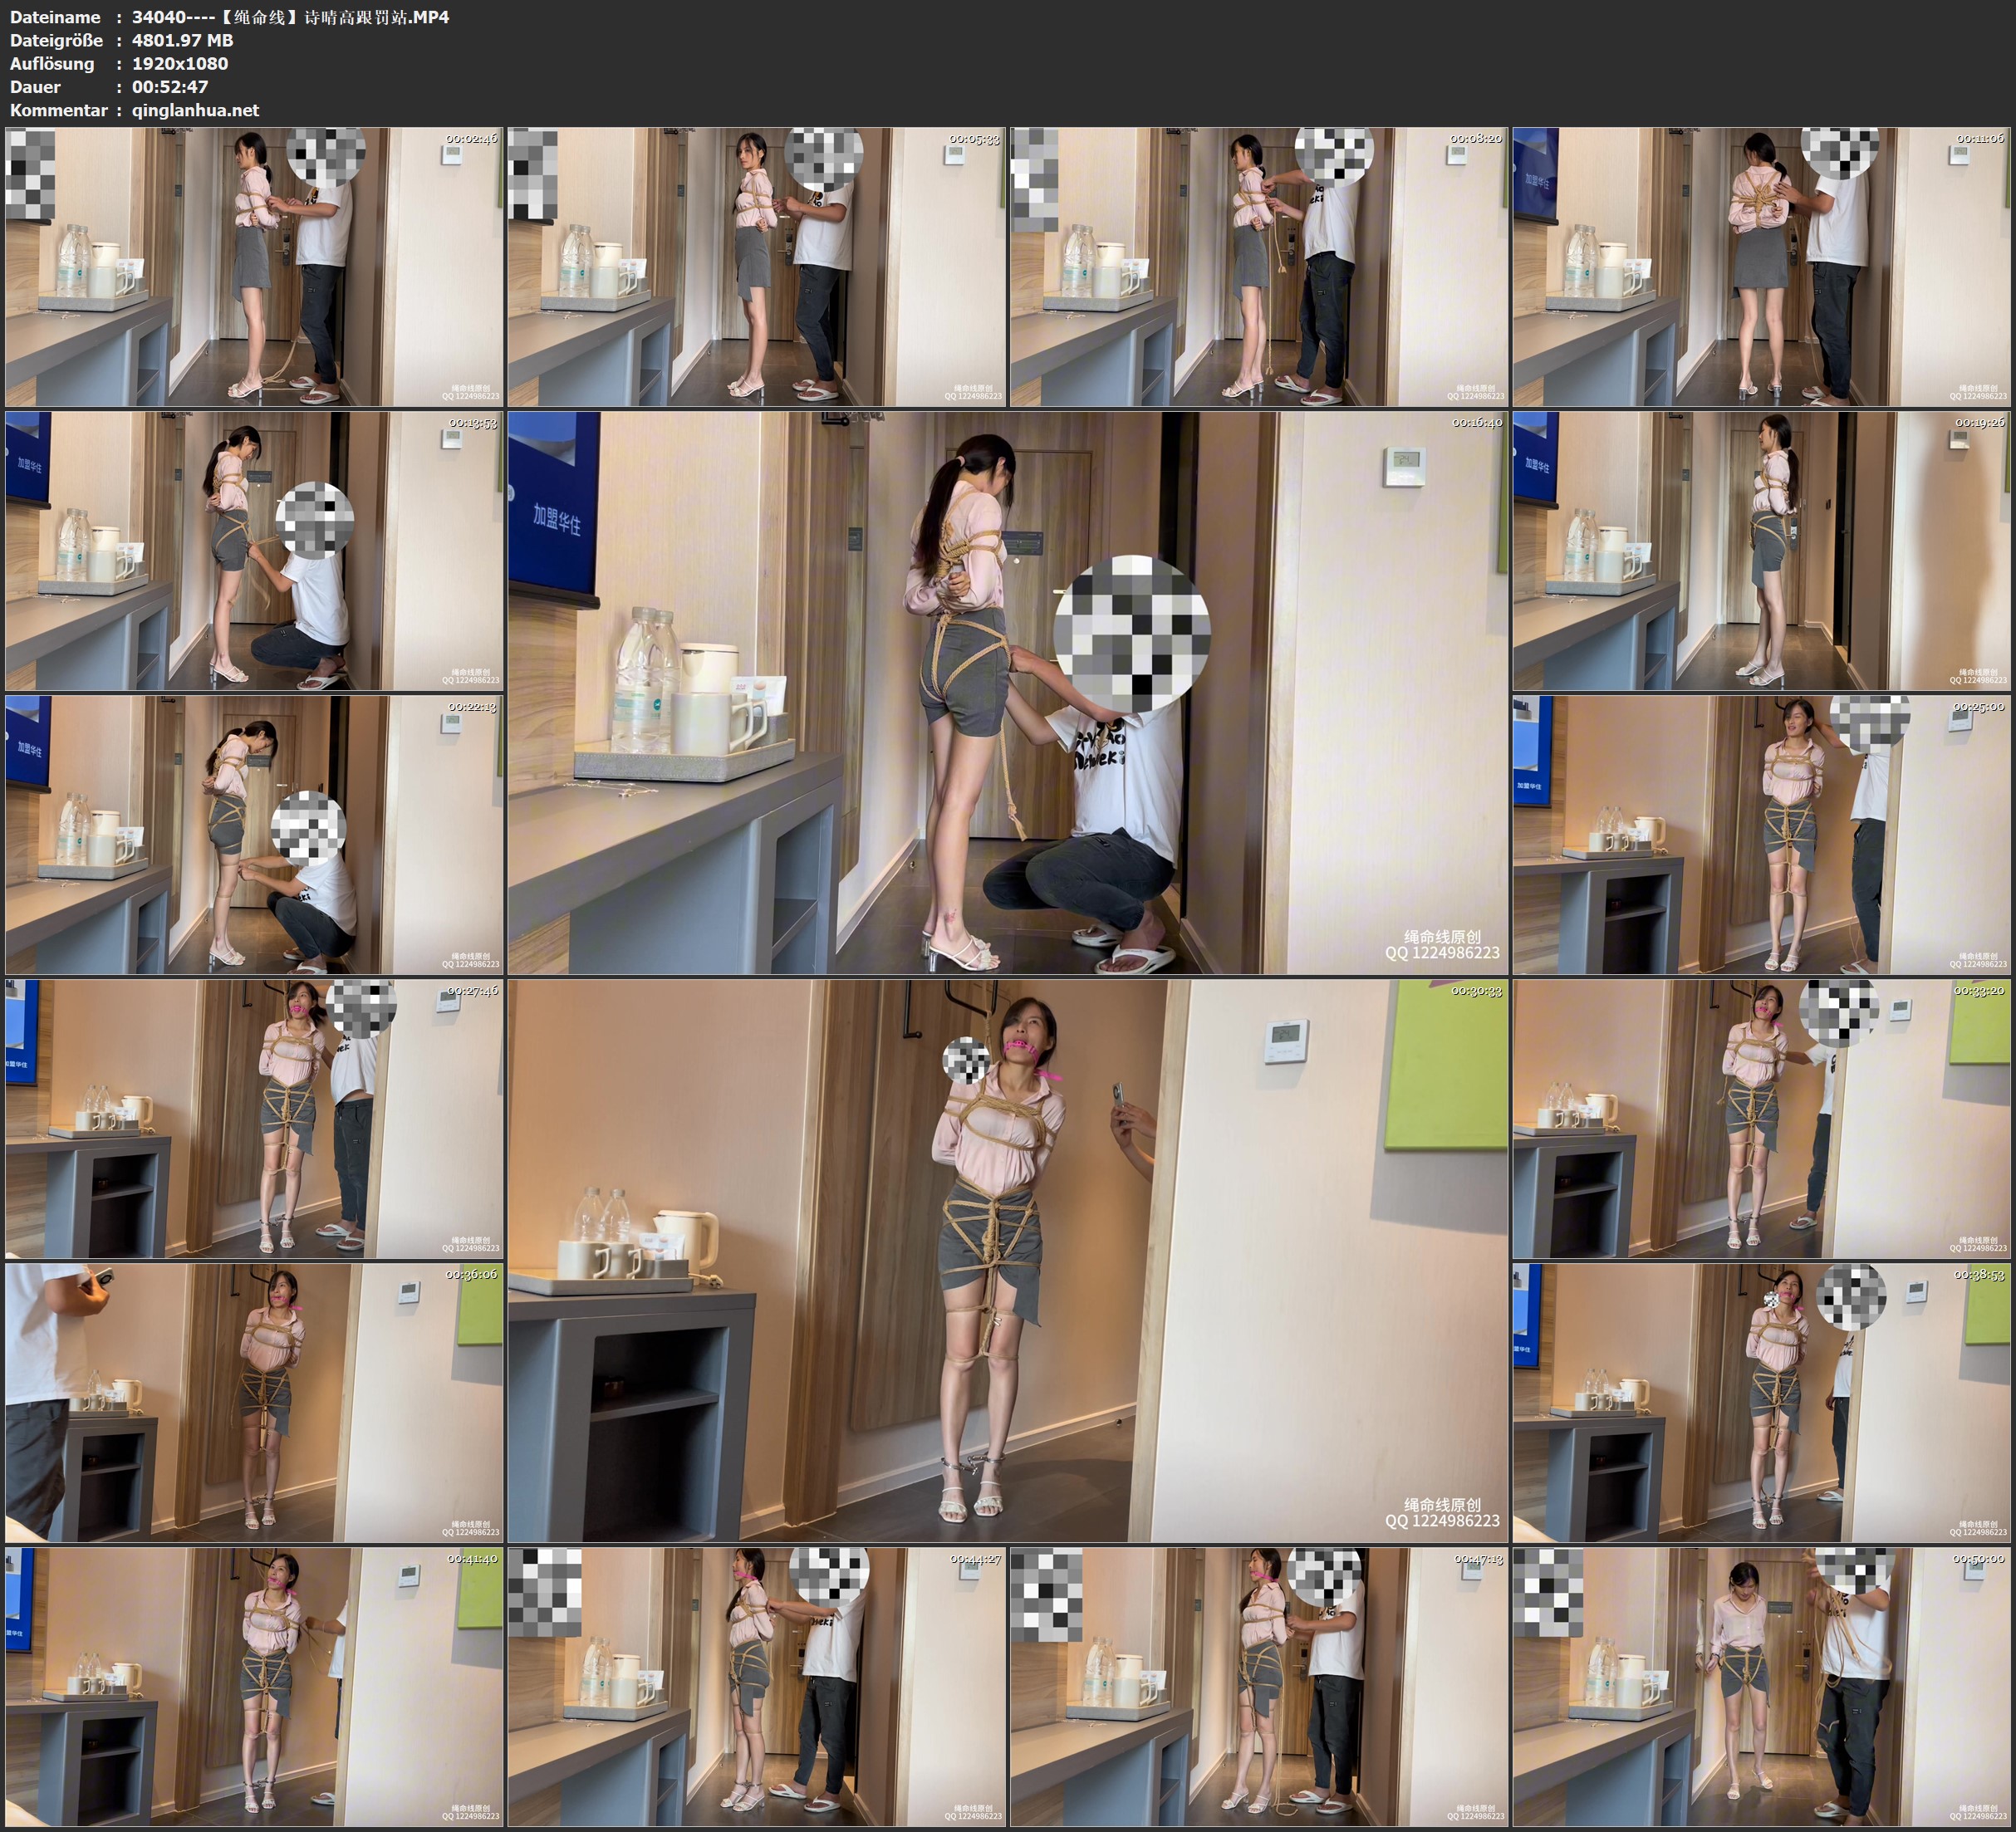This screenshot has height=1832, width=2016.
Task: Open the thumbnail at 00:08:20
Action: (1258, 267)
